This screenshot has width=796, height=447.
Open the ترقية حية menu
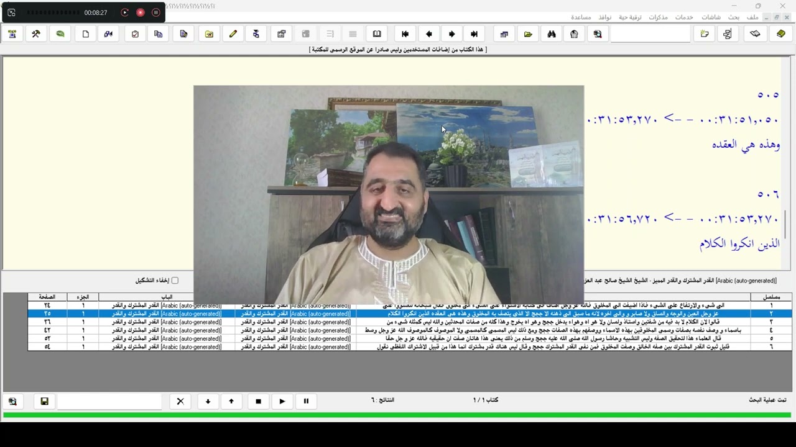point(630,17)
